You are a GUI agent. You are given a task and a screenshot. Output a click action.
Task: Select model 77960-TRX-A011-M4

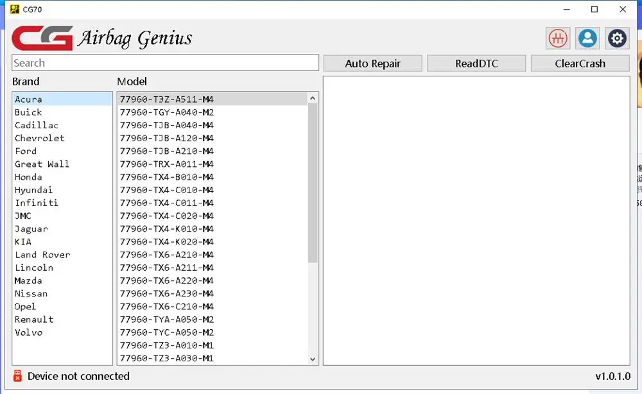click(213, 164)
